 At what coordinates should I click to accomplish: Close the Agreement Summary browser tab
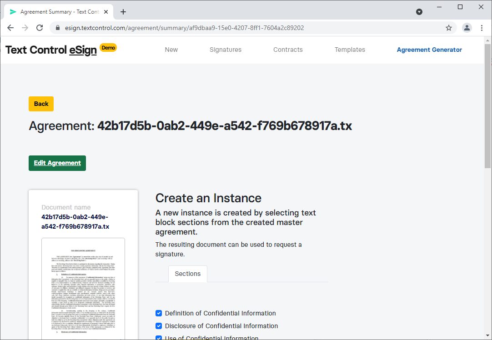pos(106,12)
